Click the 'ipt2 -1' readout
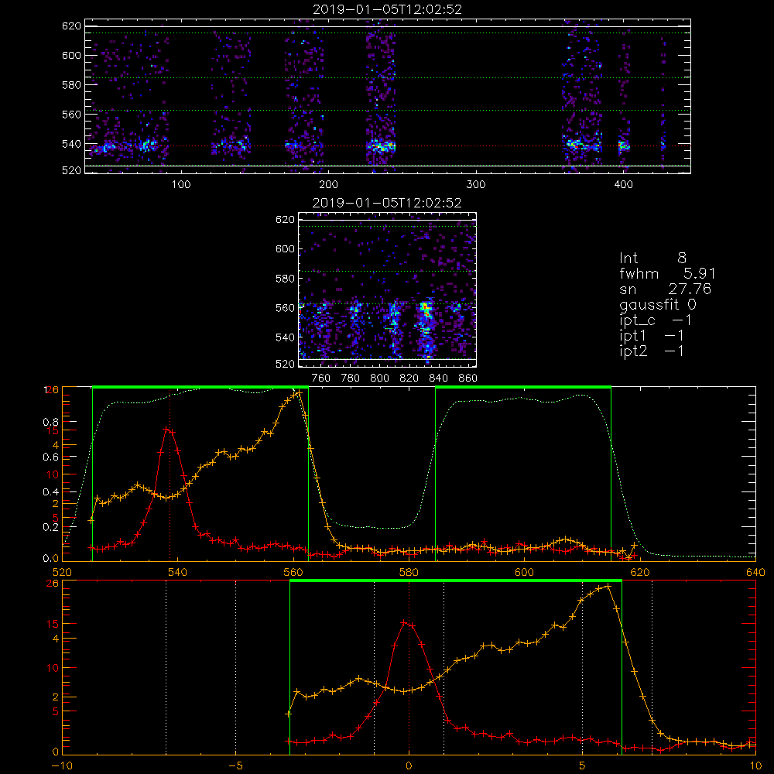The height and width of the screenshot is (774, 774). [652, 351]
